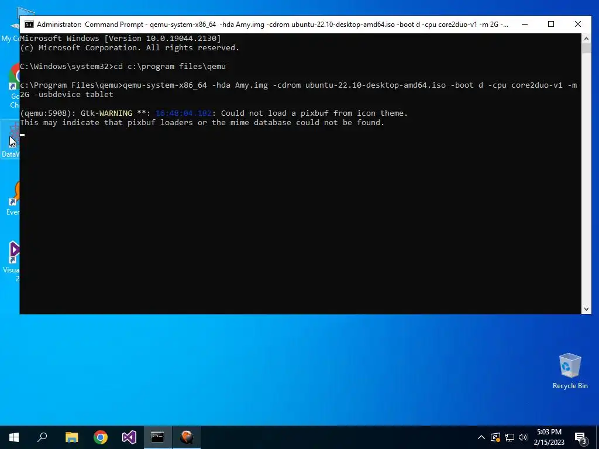Switch to the QEMU taskbar window
This screenshot has width=599, height=449.
pyautogui.click(x=187, y=437)
